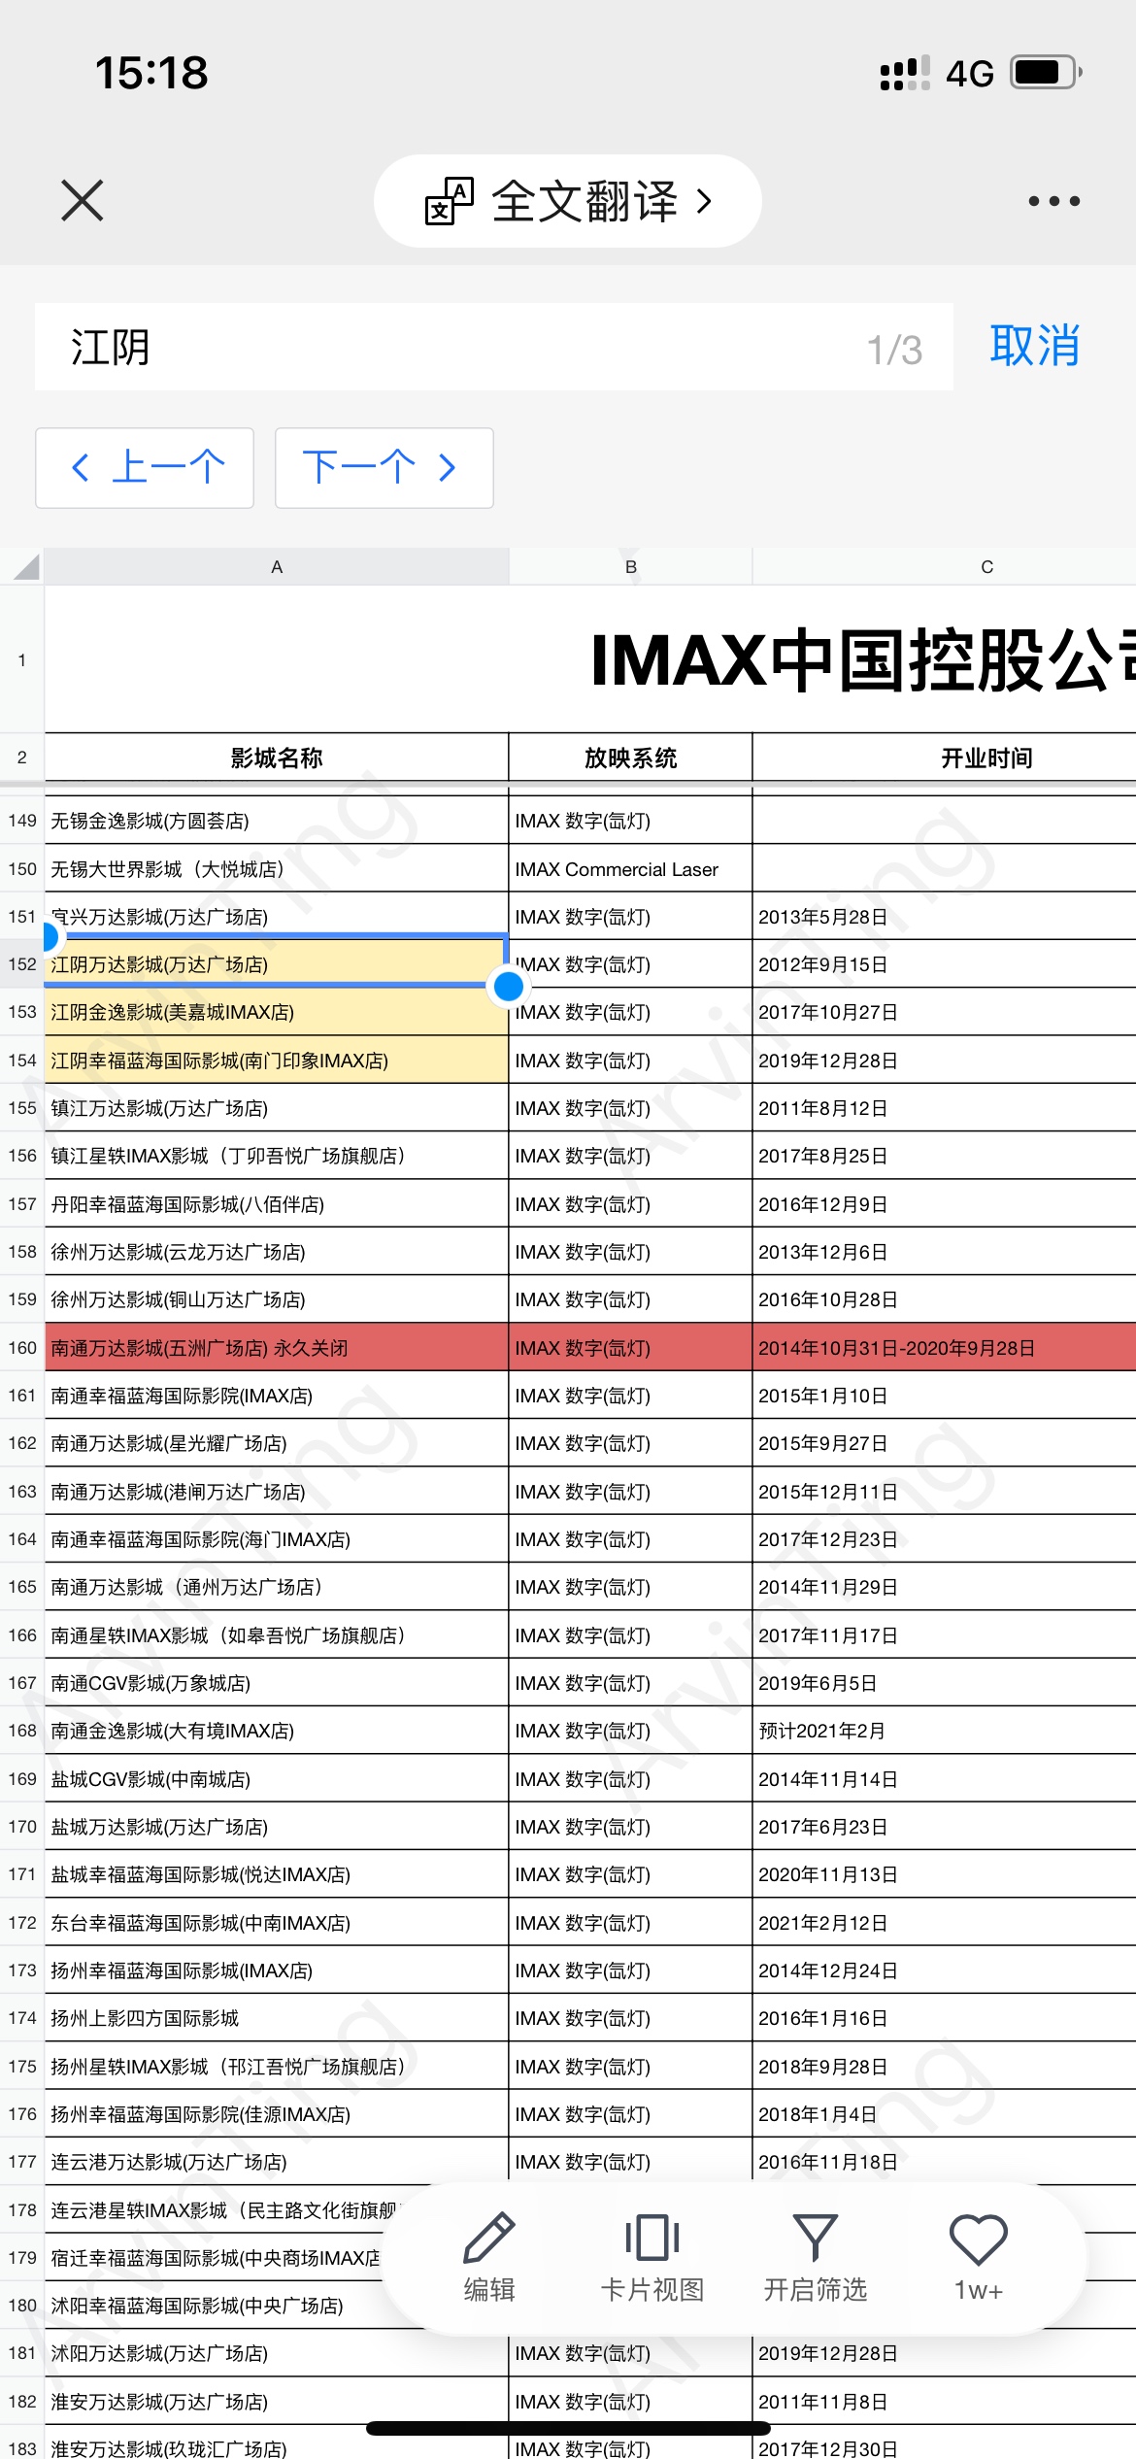
Task: Select column A header
Action: click(277, 567)
